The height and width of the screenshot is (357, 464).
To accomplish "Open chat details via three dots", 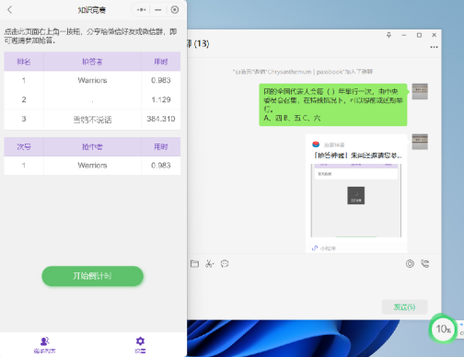I will click(434, 47).
